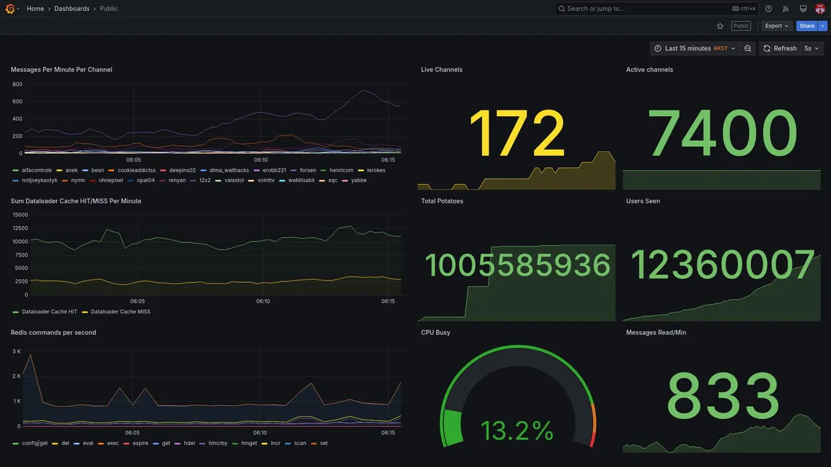Viewport: 831px width, 467px height.
Task: Click the ctrl+k keyboard shortcut hint
Action: (x=744, y=8)
